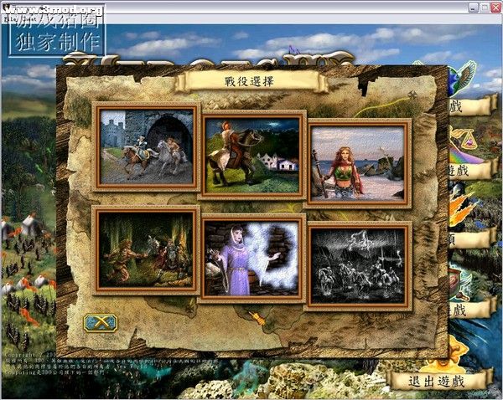Click the golden skull icon above exit button
The image size is (503, 400).
tap(449, 354)
